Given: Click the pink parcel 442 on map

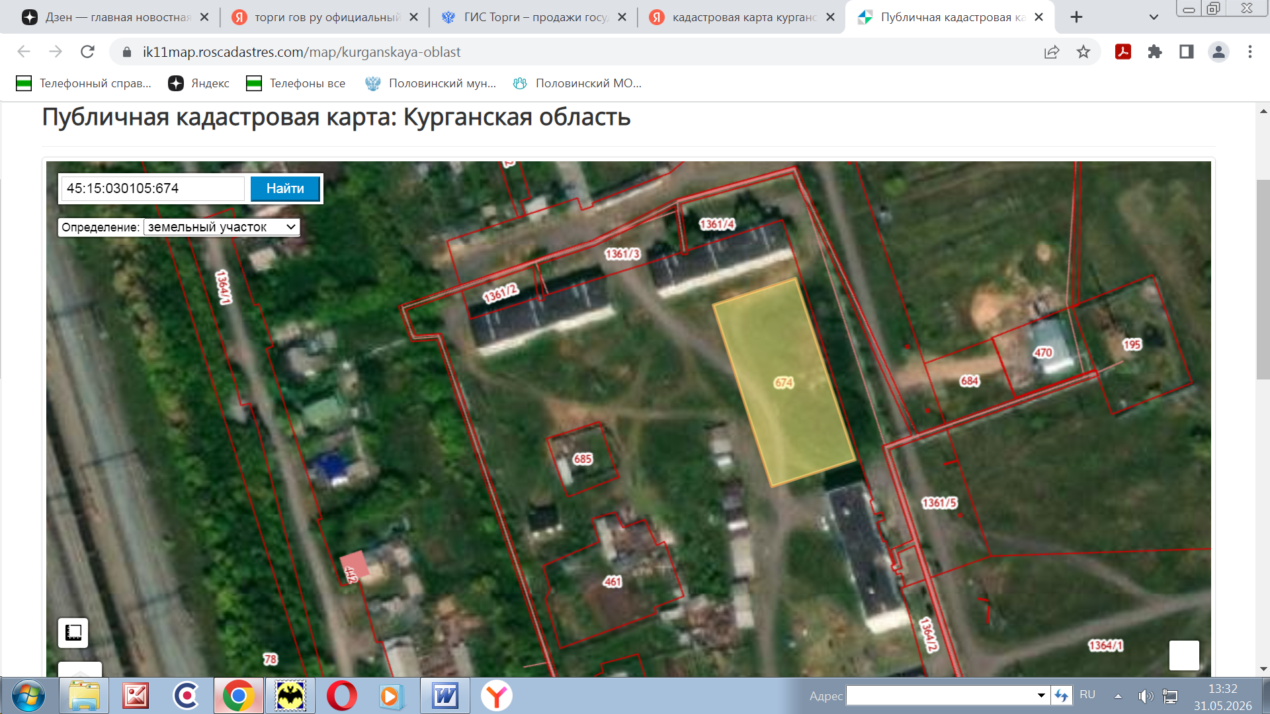Looking at the screenshot, I should coord(354,567).
